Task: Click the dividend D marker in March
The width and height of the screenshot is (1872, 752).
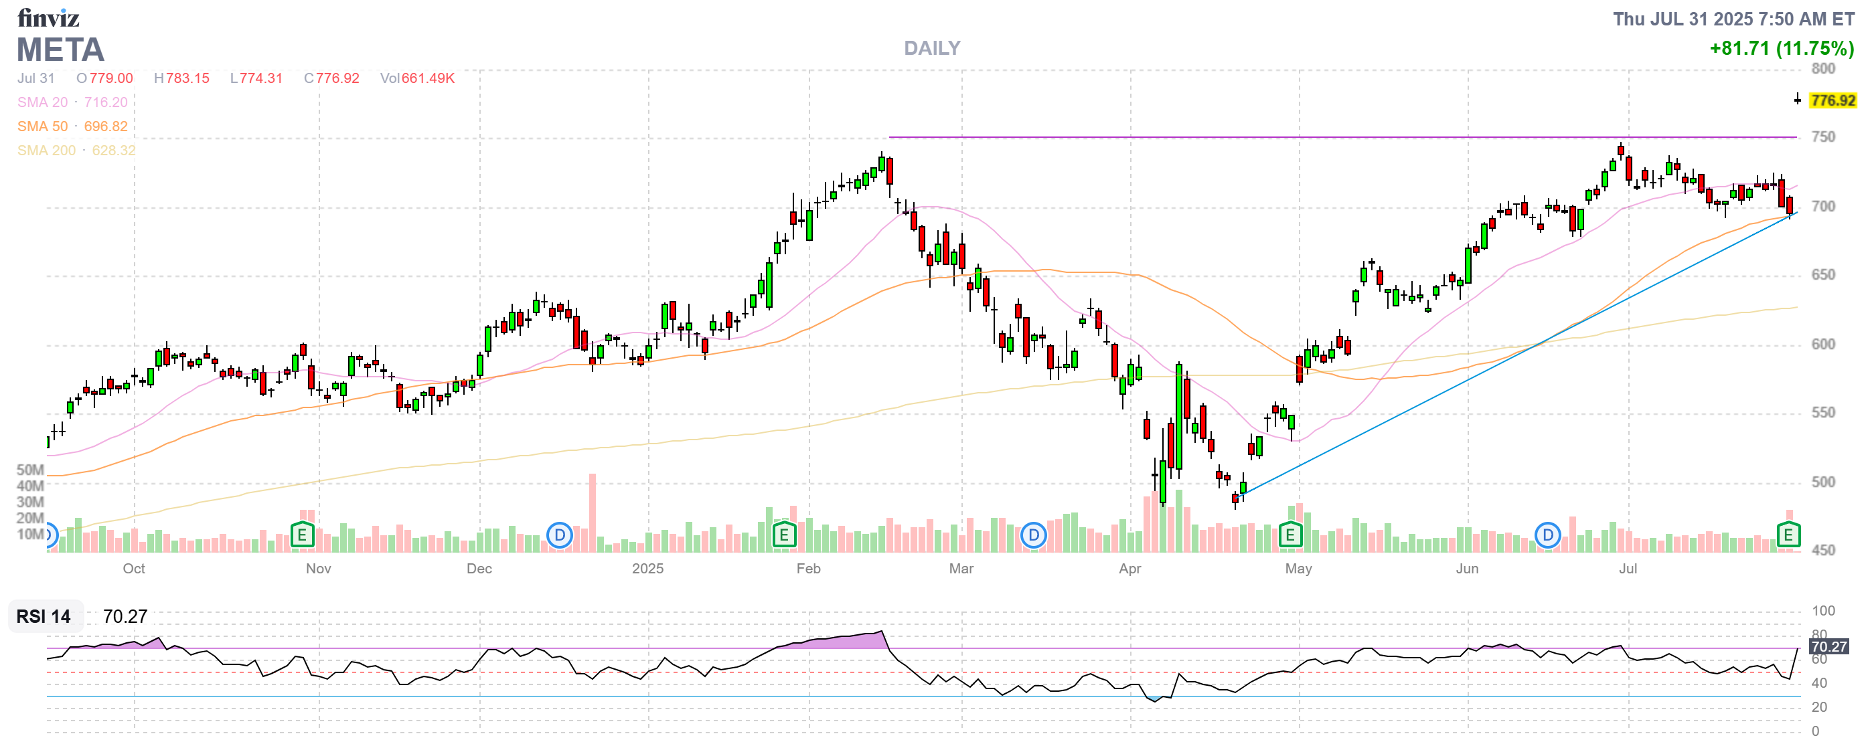Action: click(1033, 536)
